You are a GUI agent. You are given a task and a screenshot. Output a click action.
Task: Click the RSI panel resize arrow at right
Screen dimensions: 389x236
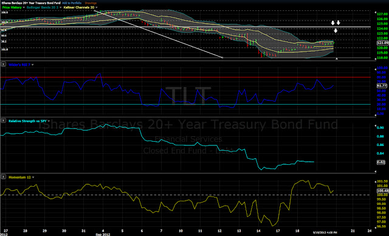[375, 115]
